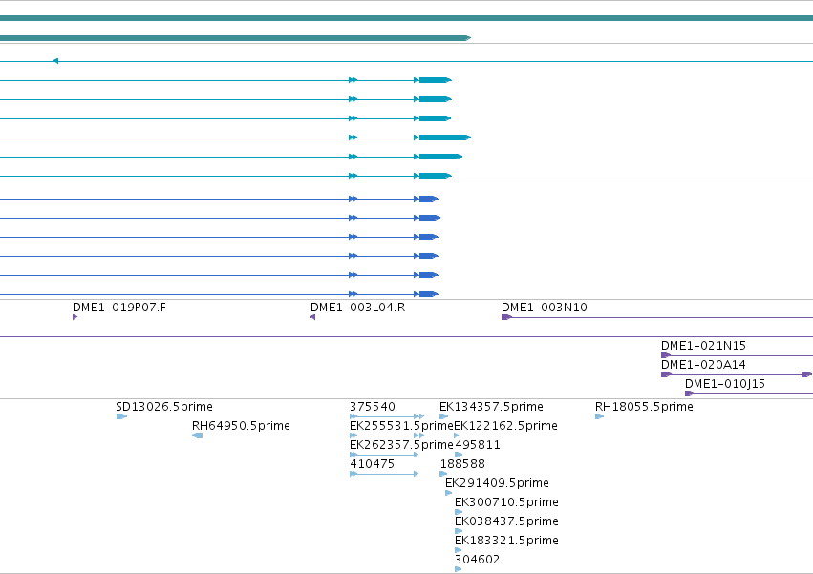Image resolution: width=813 pixels, height=574 pixels.
Task: Select the DME1-010J15 feature label
Action: click(725, 384)
